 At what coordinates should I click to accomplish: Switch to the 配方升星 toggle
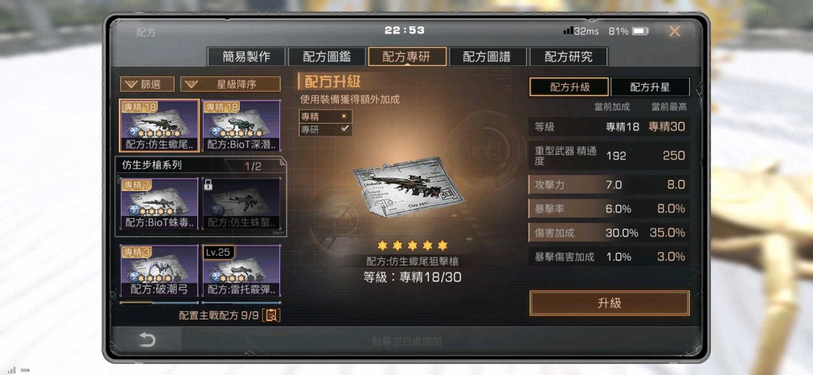pyautogui.click(x=650, y=87)
